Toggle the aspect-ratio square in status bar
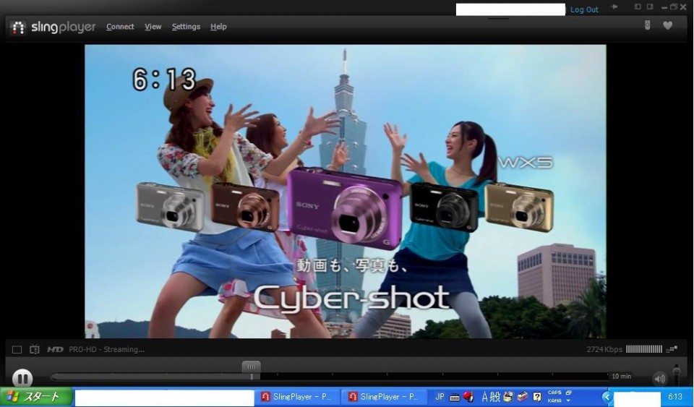Screen dimensions: 694x407 17,349
